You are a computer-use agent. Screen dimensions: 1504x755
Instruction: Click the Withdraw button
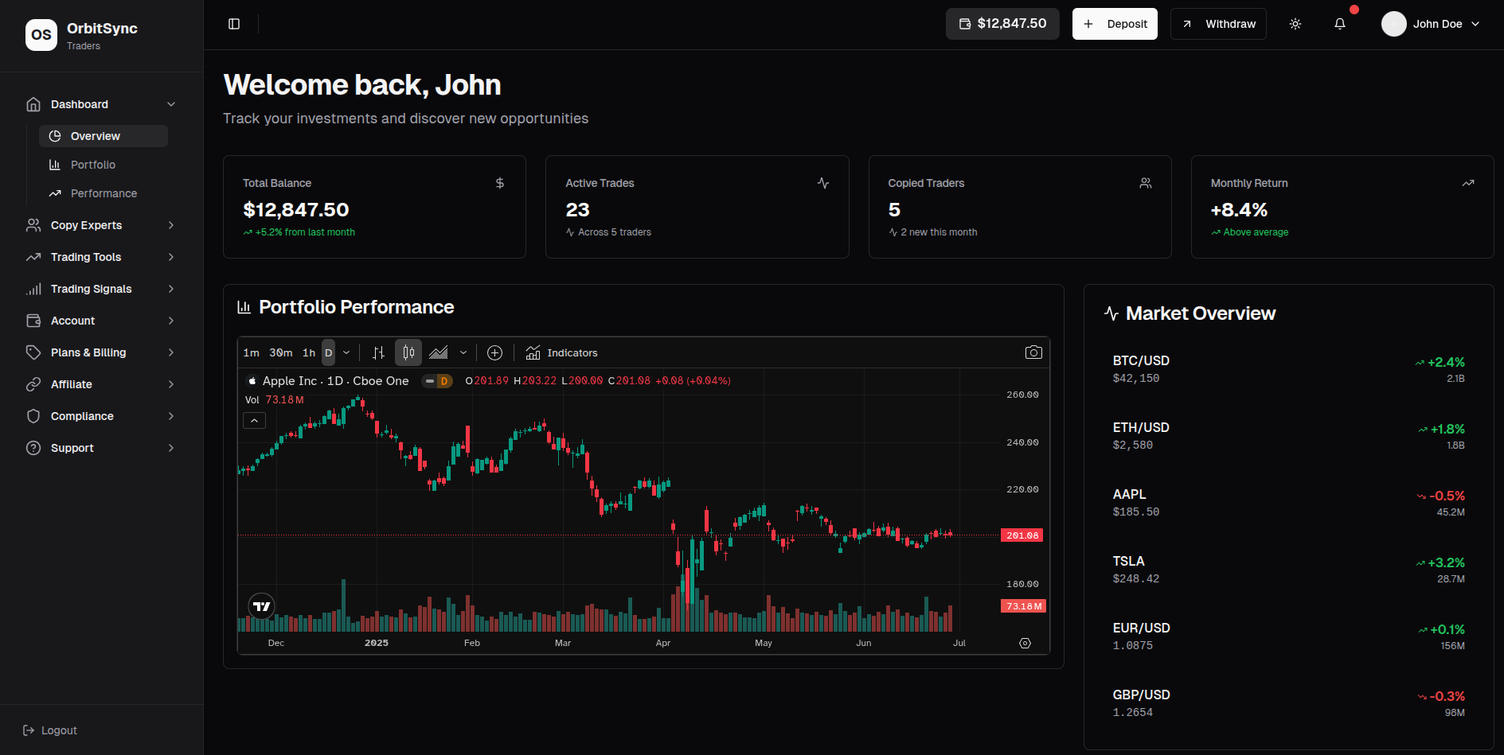1218,23
